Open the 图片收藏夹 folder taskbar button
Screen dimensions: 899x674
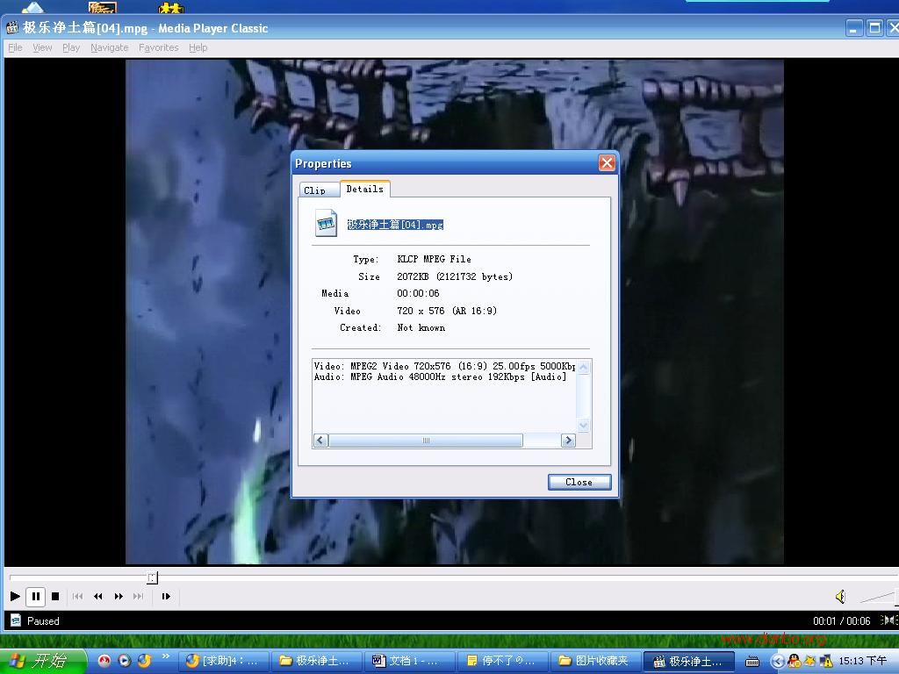596,661
